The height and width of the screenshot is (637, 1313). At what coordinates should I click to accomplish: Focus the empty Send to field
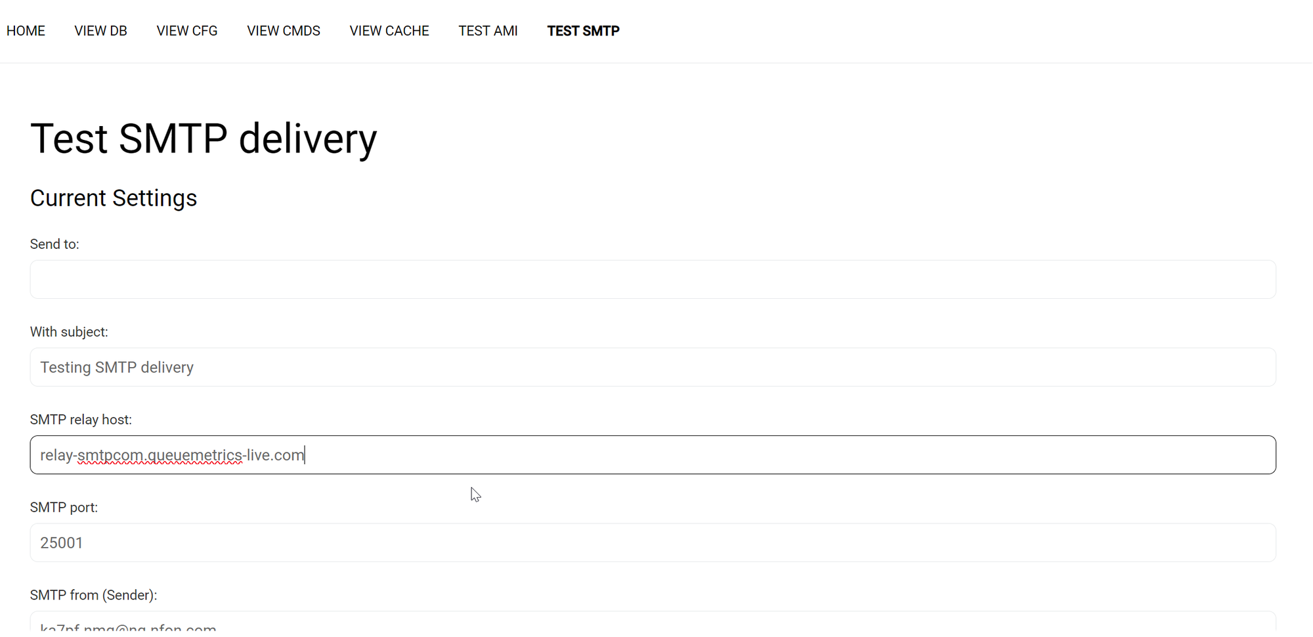pyautogui.click(x=653, y=280)
